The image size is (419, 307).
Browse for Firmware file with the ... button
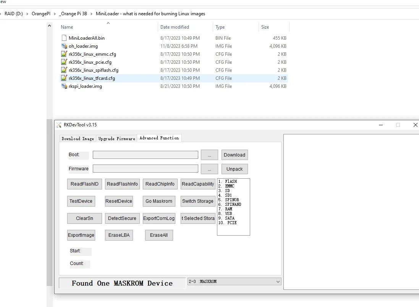click(x=209, y=169)
